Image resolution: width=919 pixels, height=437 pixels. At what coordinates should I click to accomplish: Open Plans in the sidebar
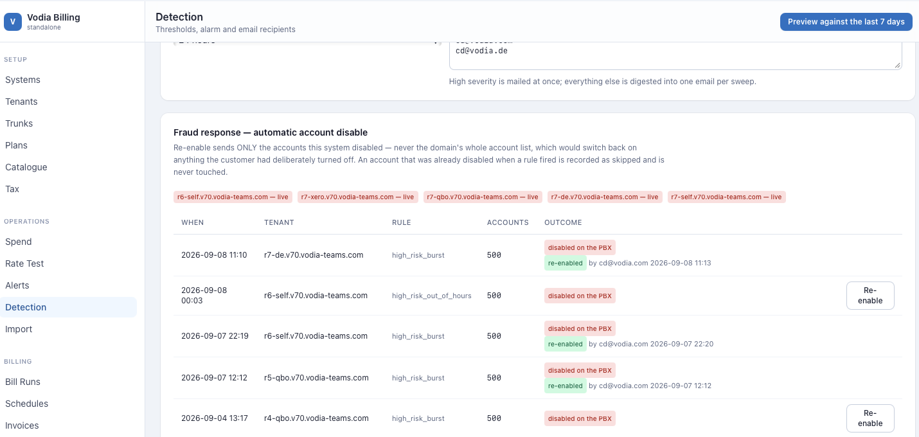point(16,145)
